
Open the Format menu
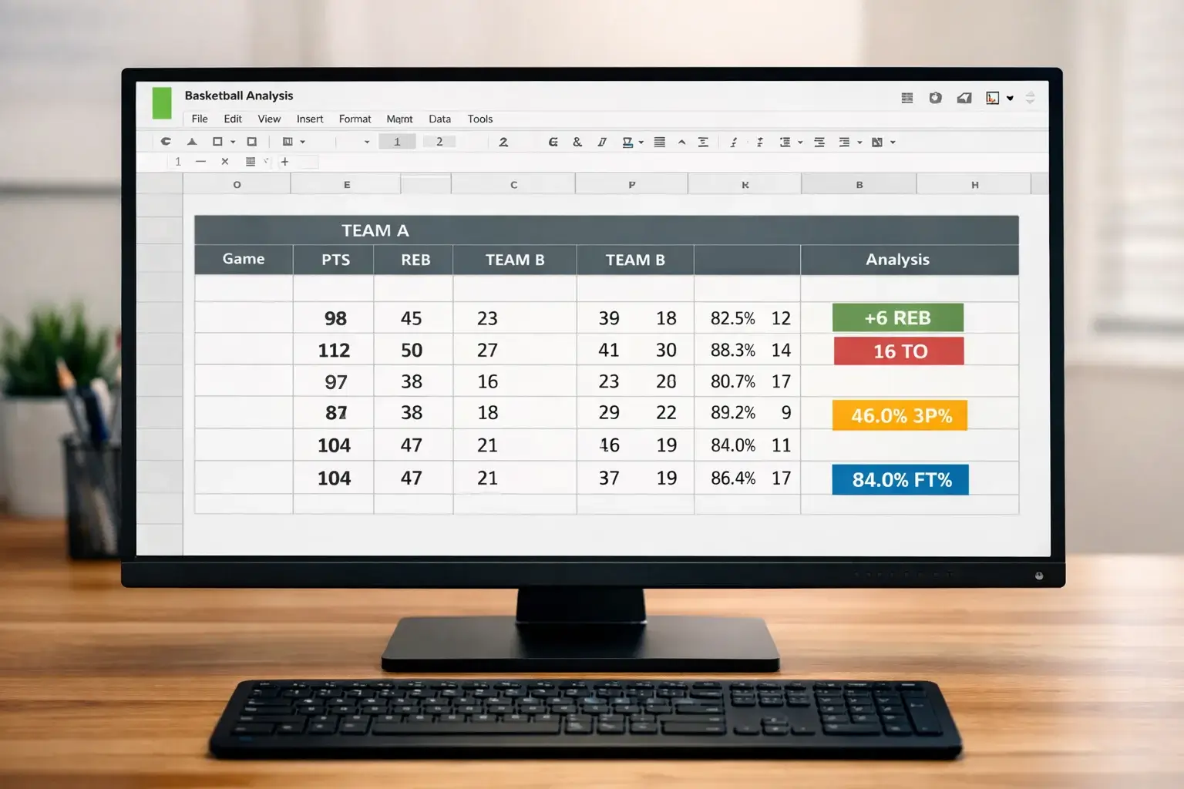click(x=355, y=119)
